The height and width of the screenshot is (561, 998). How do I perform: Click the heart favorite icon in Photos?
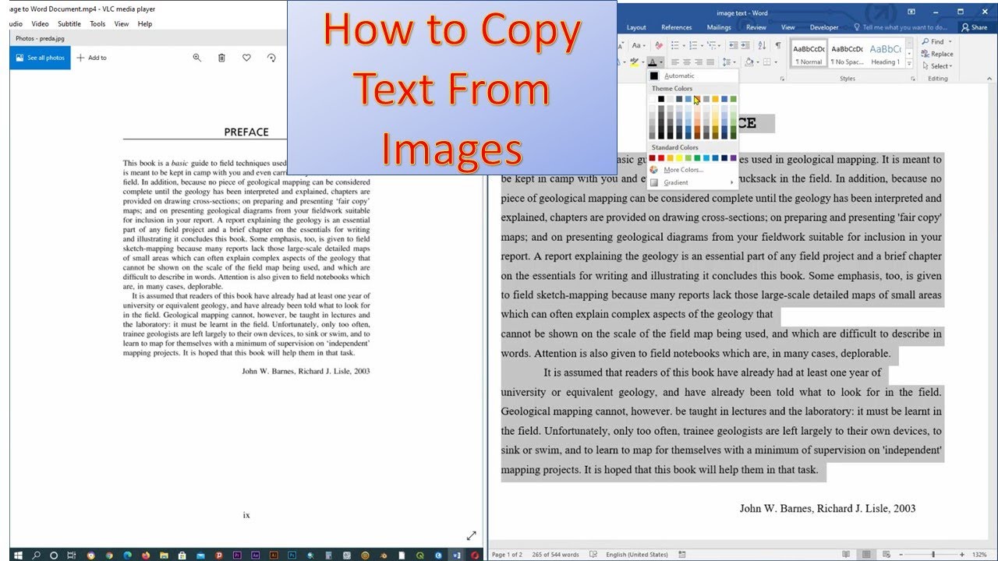(246, 58)
